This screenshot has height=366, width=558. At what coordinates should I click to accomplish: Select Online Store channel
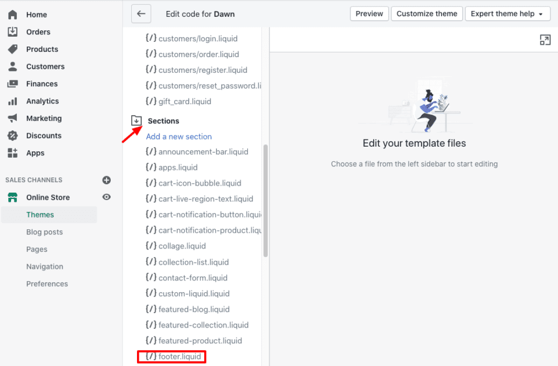pyautogui.click(x=48, y=197)
